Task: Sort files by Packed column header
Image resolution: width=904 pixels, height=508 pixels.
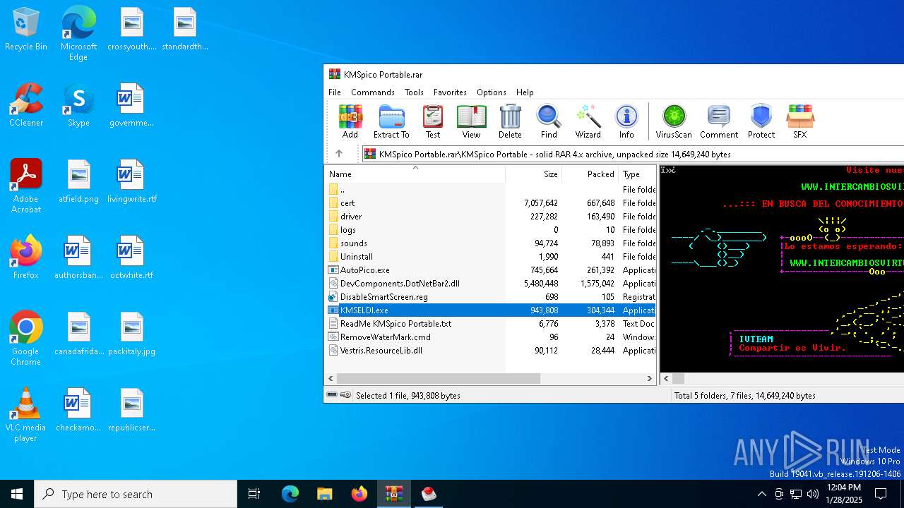Action: coord(590,174)
